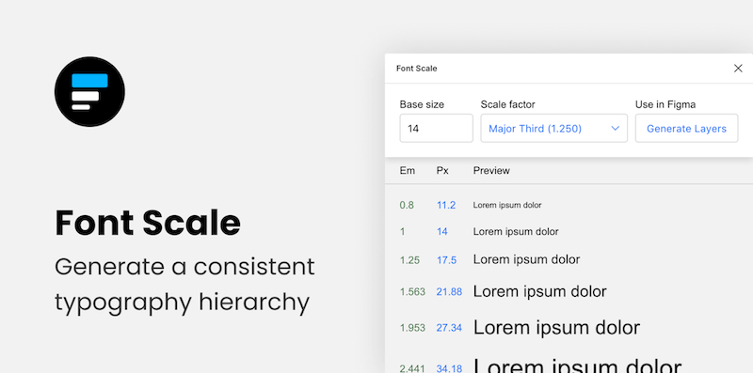Click the 1.953 em value
This screenshot has height=373, width=753.
point(412,328)
